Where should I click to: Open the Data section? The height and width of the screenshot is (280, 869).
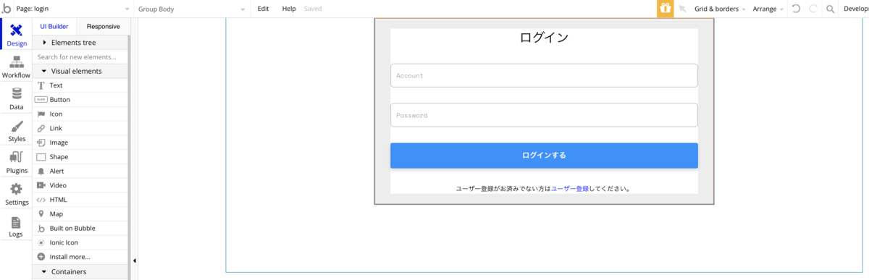[x=16, y=98]
